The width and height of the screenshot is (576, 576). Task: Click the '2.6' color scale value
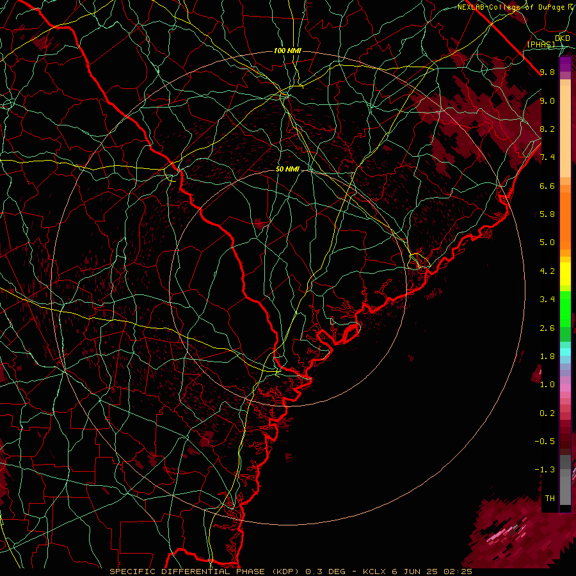pos(547,328)
